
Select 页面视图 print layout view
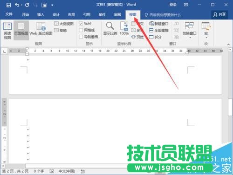point(21,31)
